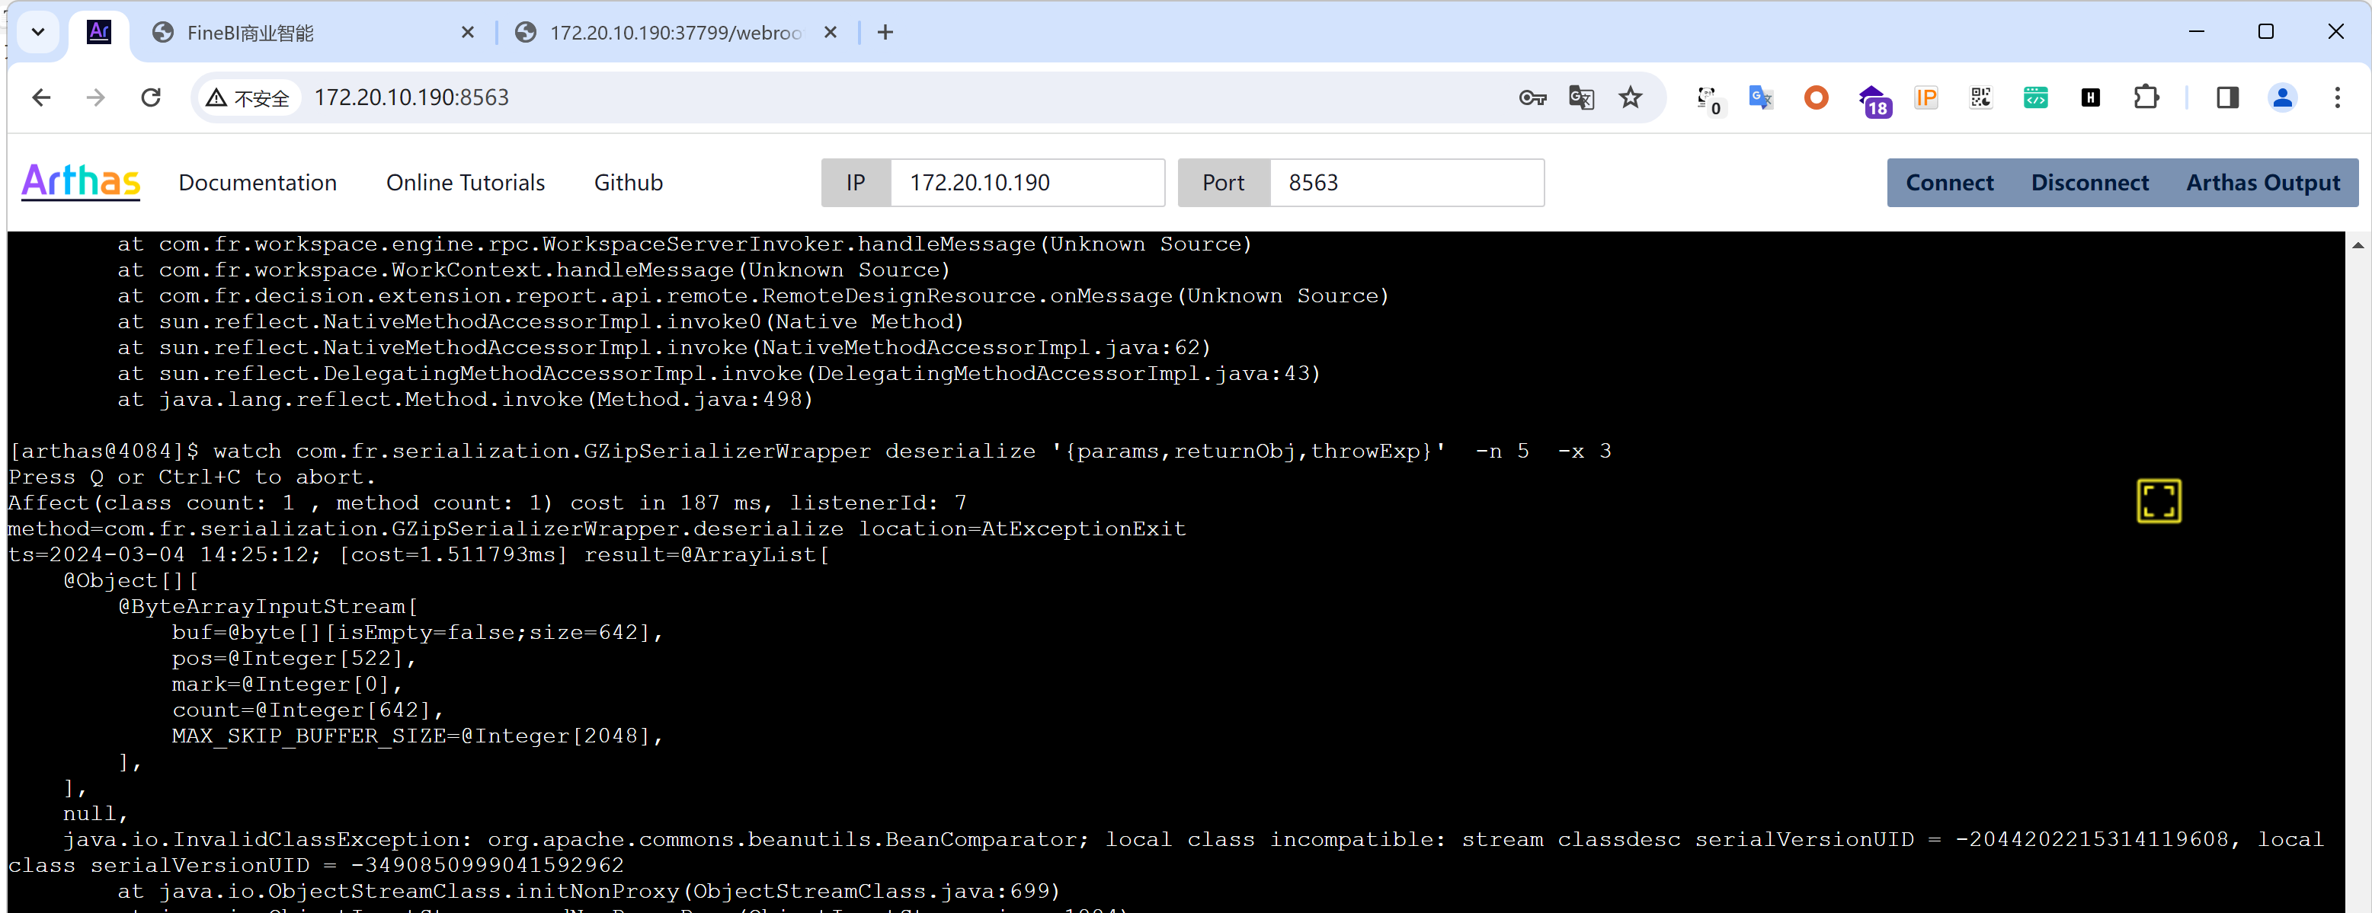
Task: Reload the current page
Action: [x=151, y=97]
